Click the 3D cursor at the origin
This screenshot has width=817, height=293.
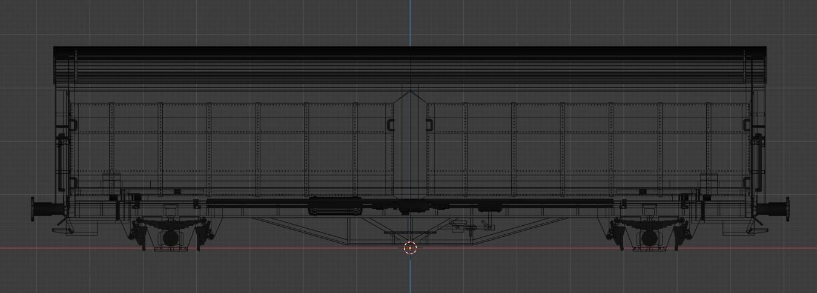pyautogui.click(x=410, y=248)
